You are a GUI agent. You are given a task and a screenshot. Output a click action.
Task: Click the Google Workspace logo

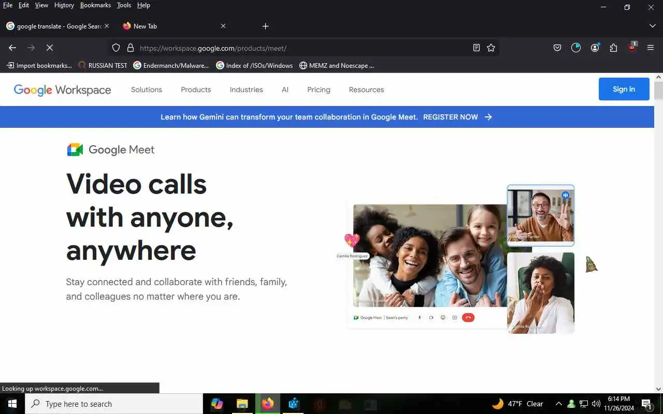point(62,90)
